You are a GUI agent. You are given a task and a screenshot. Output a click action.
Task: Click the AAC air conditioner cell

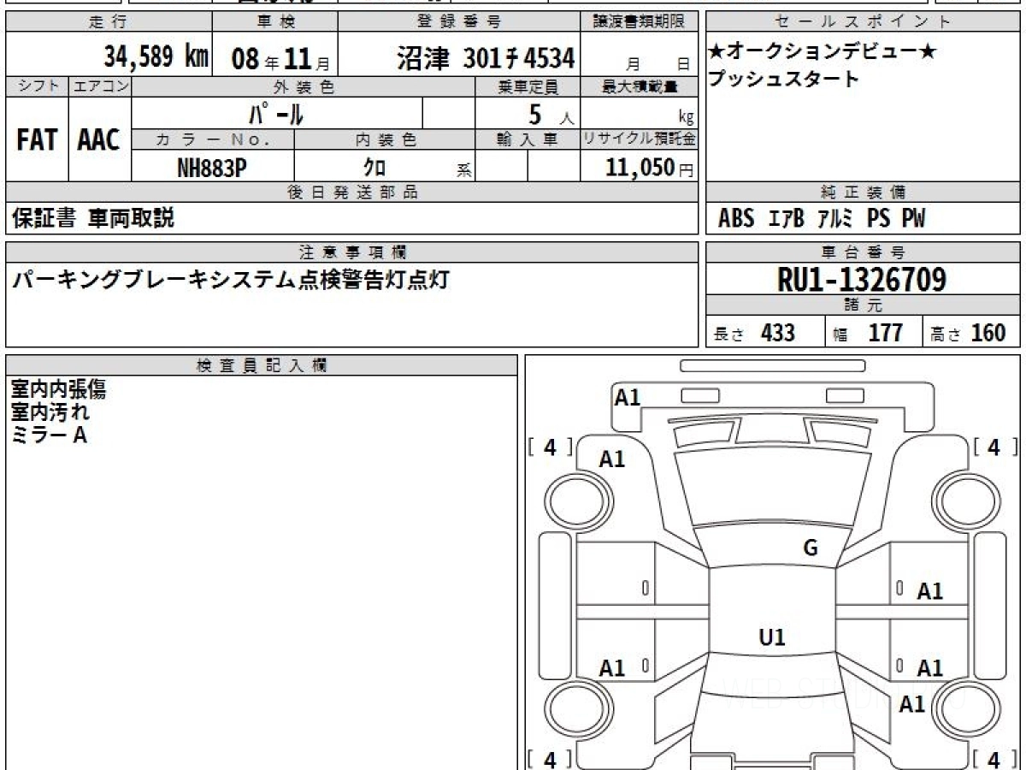click(x=99, y=140)
